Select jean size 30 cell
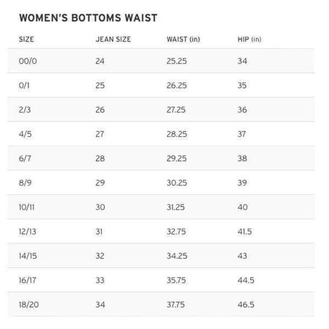 100,207
